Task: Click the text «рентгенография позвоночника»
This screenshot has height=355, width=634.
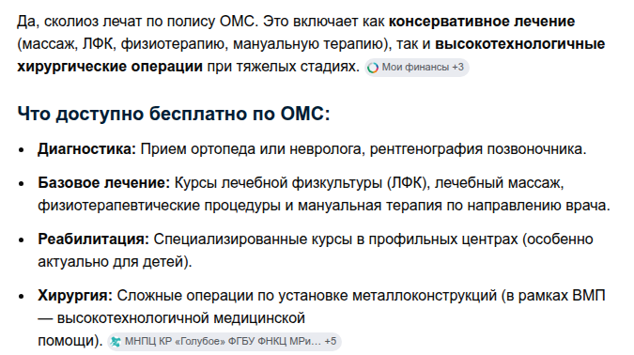Action: click(x=476, y=149)
